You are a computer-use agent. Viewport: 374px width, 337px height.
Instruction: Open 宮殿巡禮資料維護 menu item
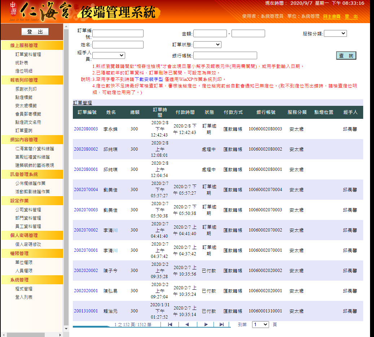click(x=32, y=157)
